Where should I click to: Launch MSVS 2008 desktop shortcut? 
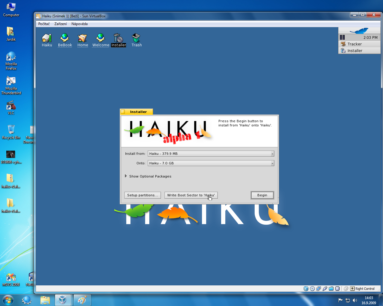11,279
